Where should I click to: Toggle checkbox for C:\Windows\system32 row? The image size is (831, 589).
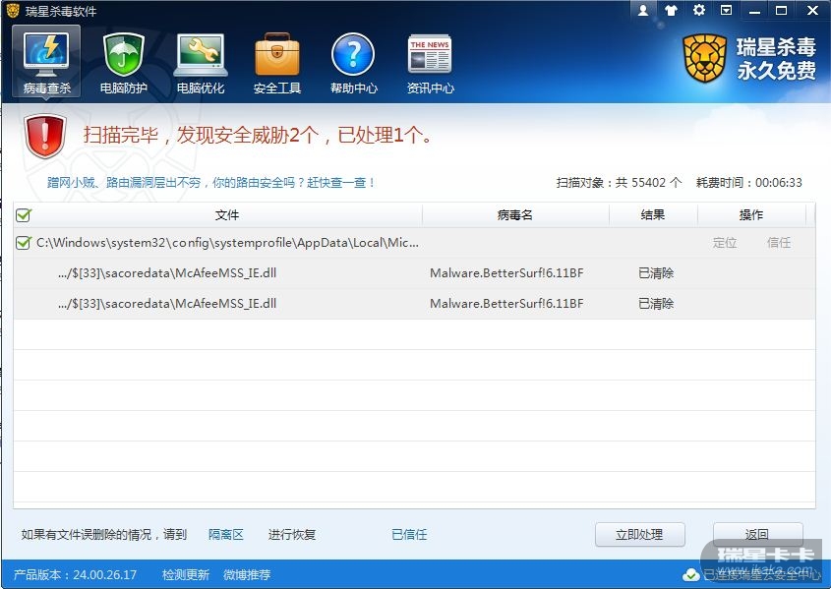[24, 243]
